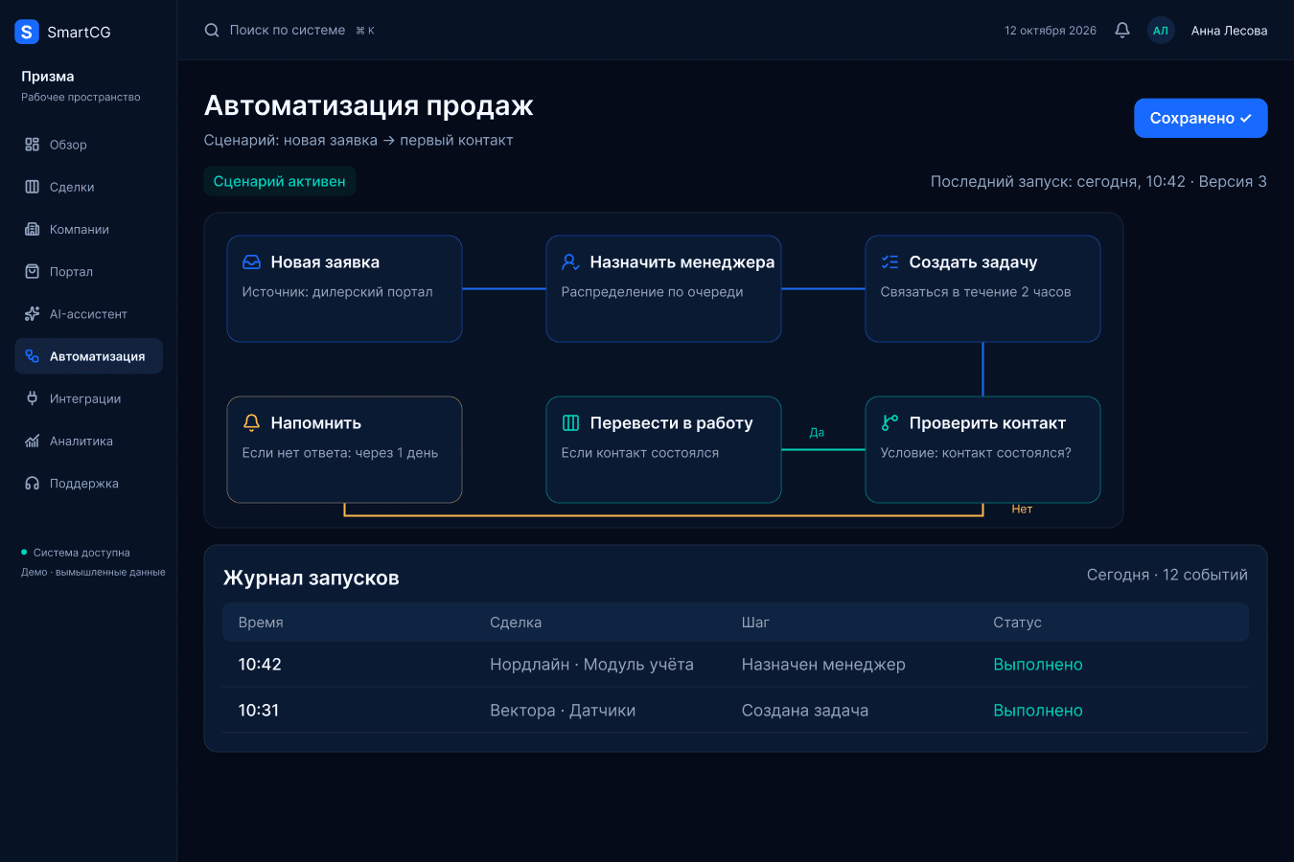Click the Да branch label
Viewport: 1294px width, 862px height.
tap(817, 432)
